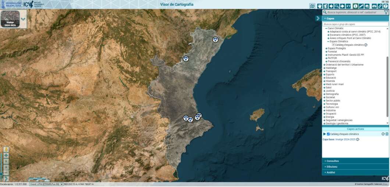Open info for Capa base Imatge 2024-2025
The width and height of the screenshot is (390, 187).
(358, 140)
